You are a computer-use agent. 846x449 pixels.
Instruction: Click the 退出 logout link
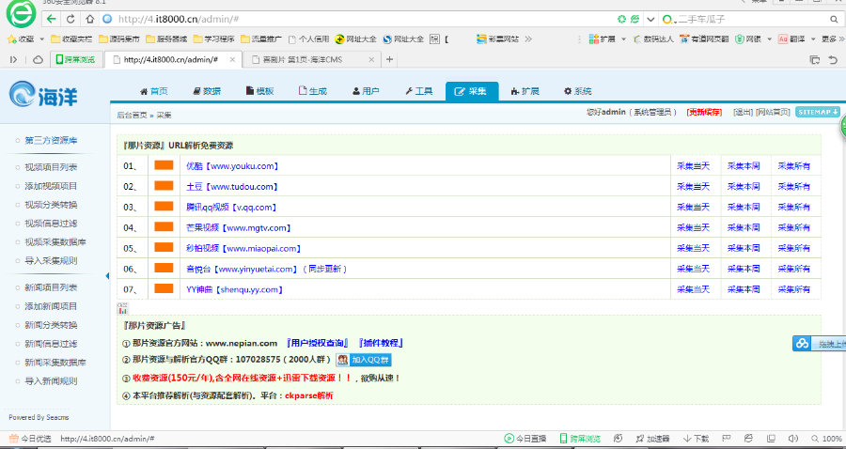pos(743,112)
